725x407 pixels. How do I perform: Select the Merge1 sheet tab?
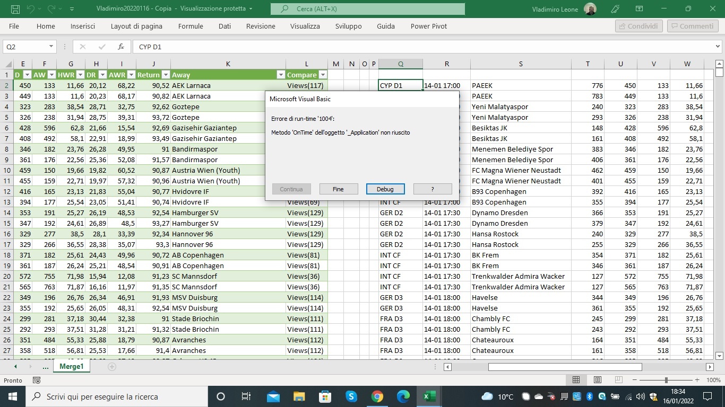[71, 366]
